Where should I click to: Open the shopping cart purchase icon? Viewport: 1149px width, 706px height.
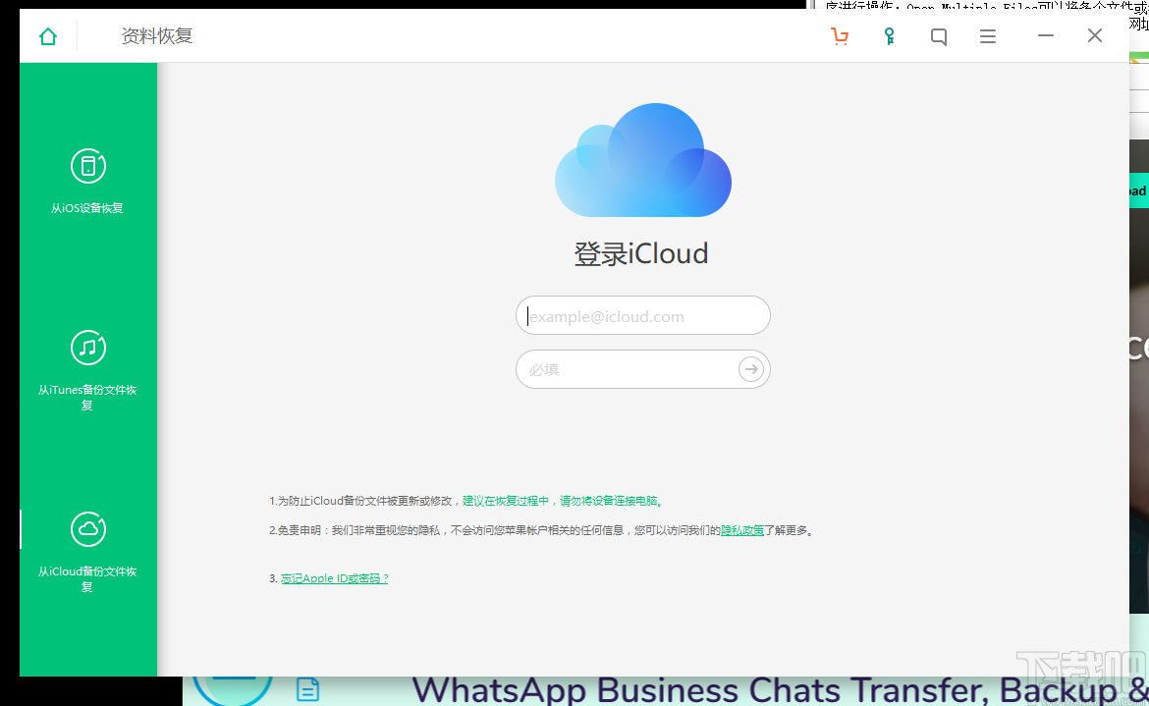tap(840, 36)
